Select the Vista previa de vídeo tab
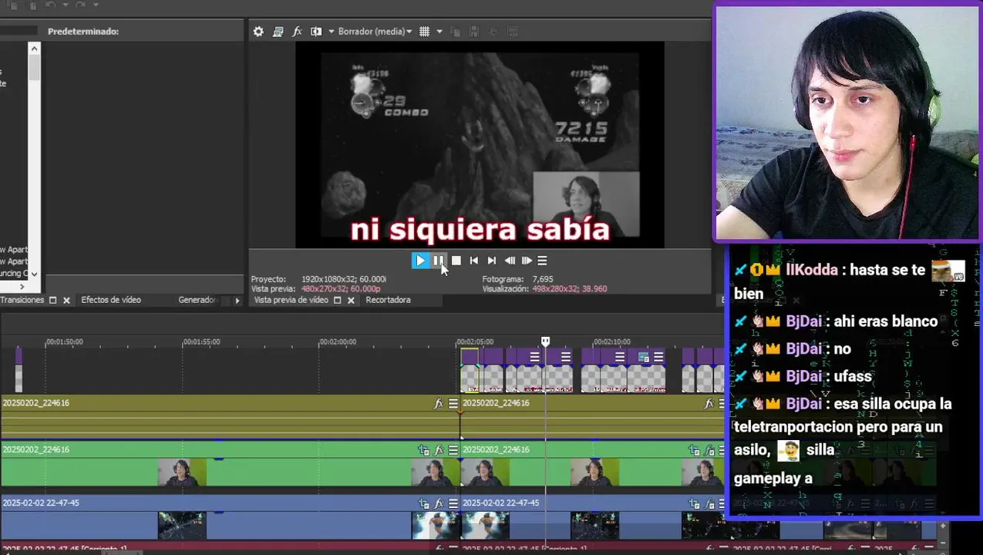Viewport: 983px width, 555px height. (x=291, y=300)
